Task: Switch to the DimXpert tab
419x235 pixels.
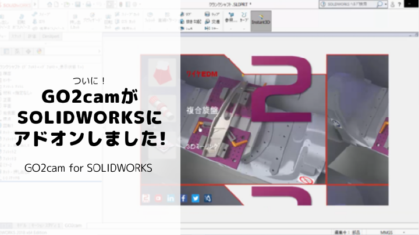Action: point(51,36)
